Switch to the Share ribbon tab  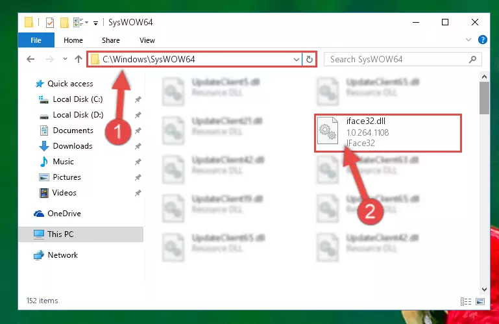111,40
